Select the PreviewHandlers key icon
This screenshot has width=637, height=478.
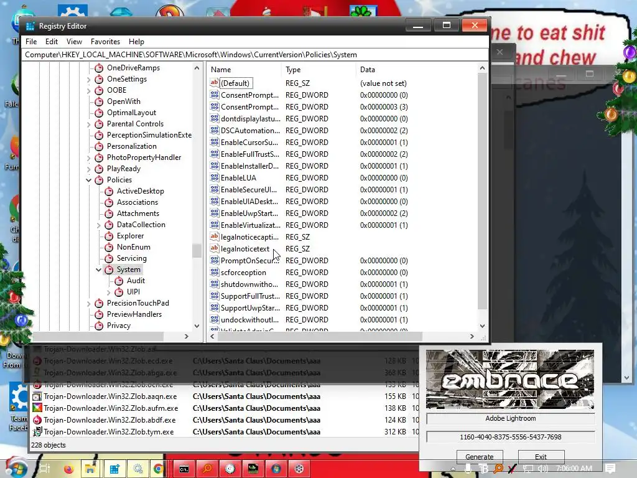pos(99,314)
